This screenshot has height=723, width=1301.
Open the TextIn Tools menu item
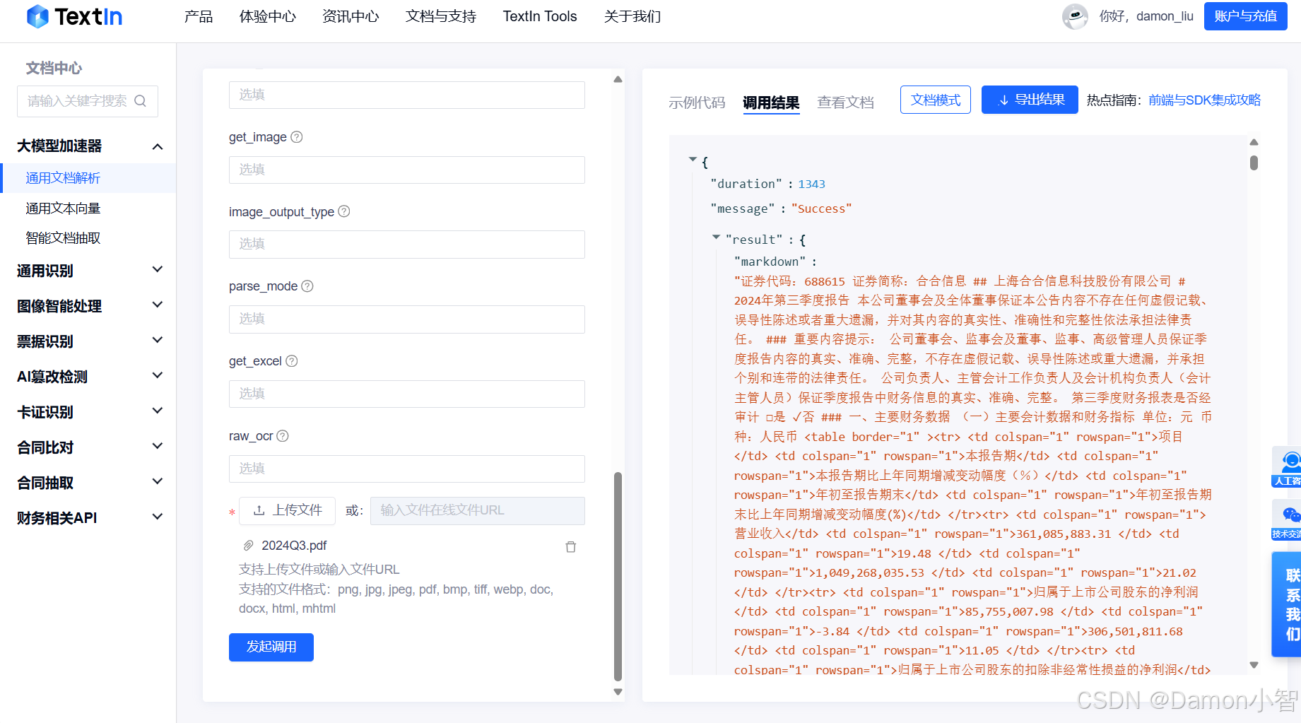pyautogui.click(x=539, y=16)
